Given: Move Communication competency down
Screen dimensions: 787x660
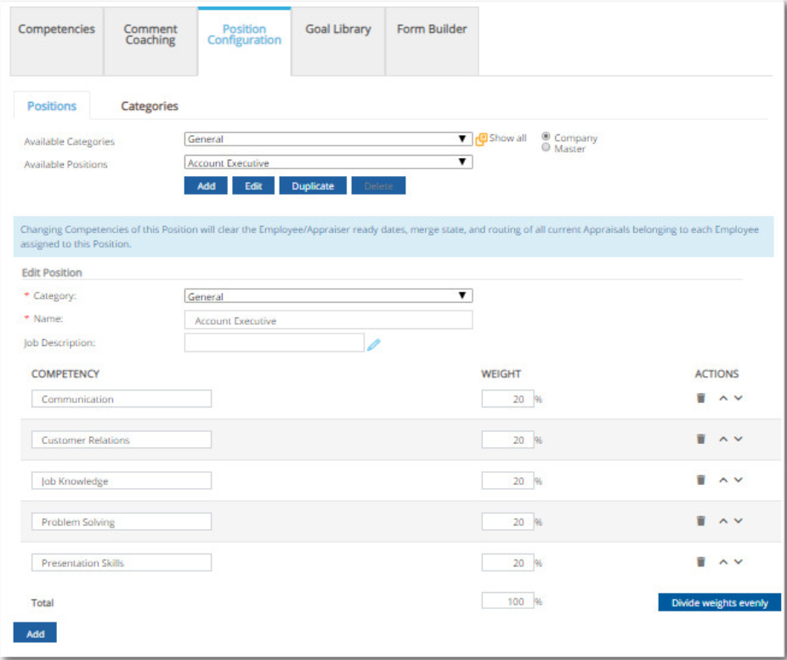Looking at the screenshot, I should pos(739,398).
